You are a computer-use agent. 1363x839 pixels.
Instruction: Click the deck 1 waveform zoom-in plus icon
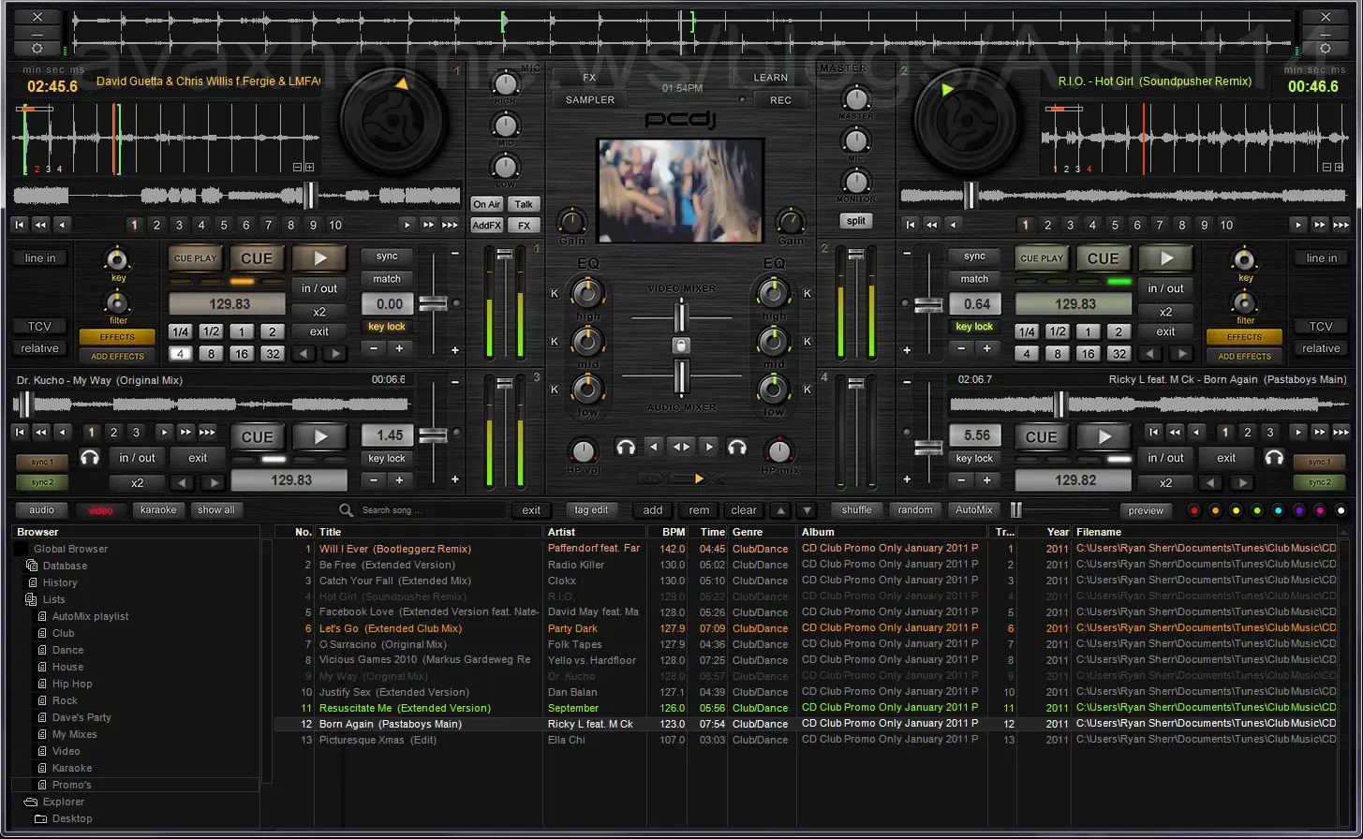point(309,168)
